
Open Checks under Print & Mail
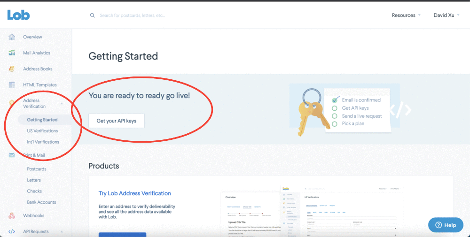pos(34,191)
